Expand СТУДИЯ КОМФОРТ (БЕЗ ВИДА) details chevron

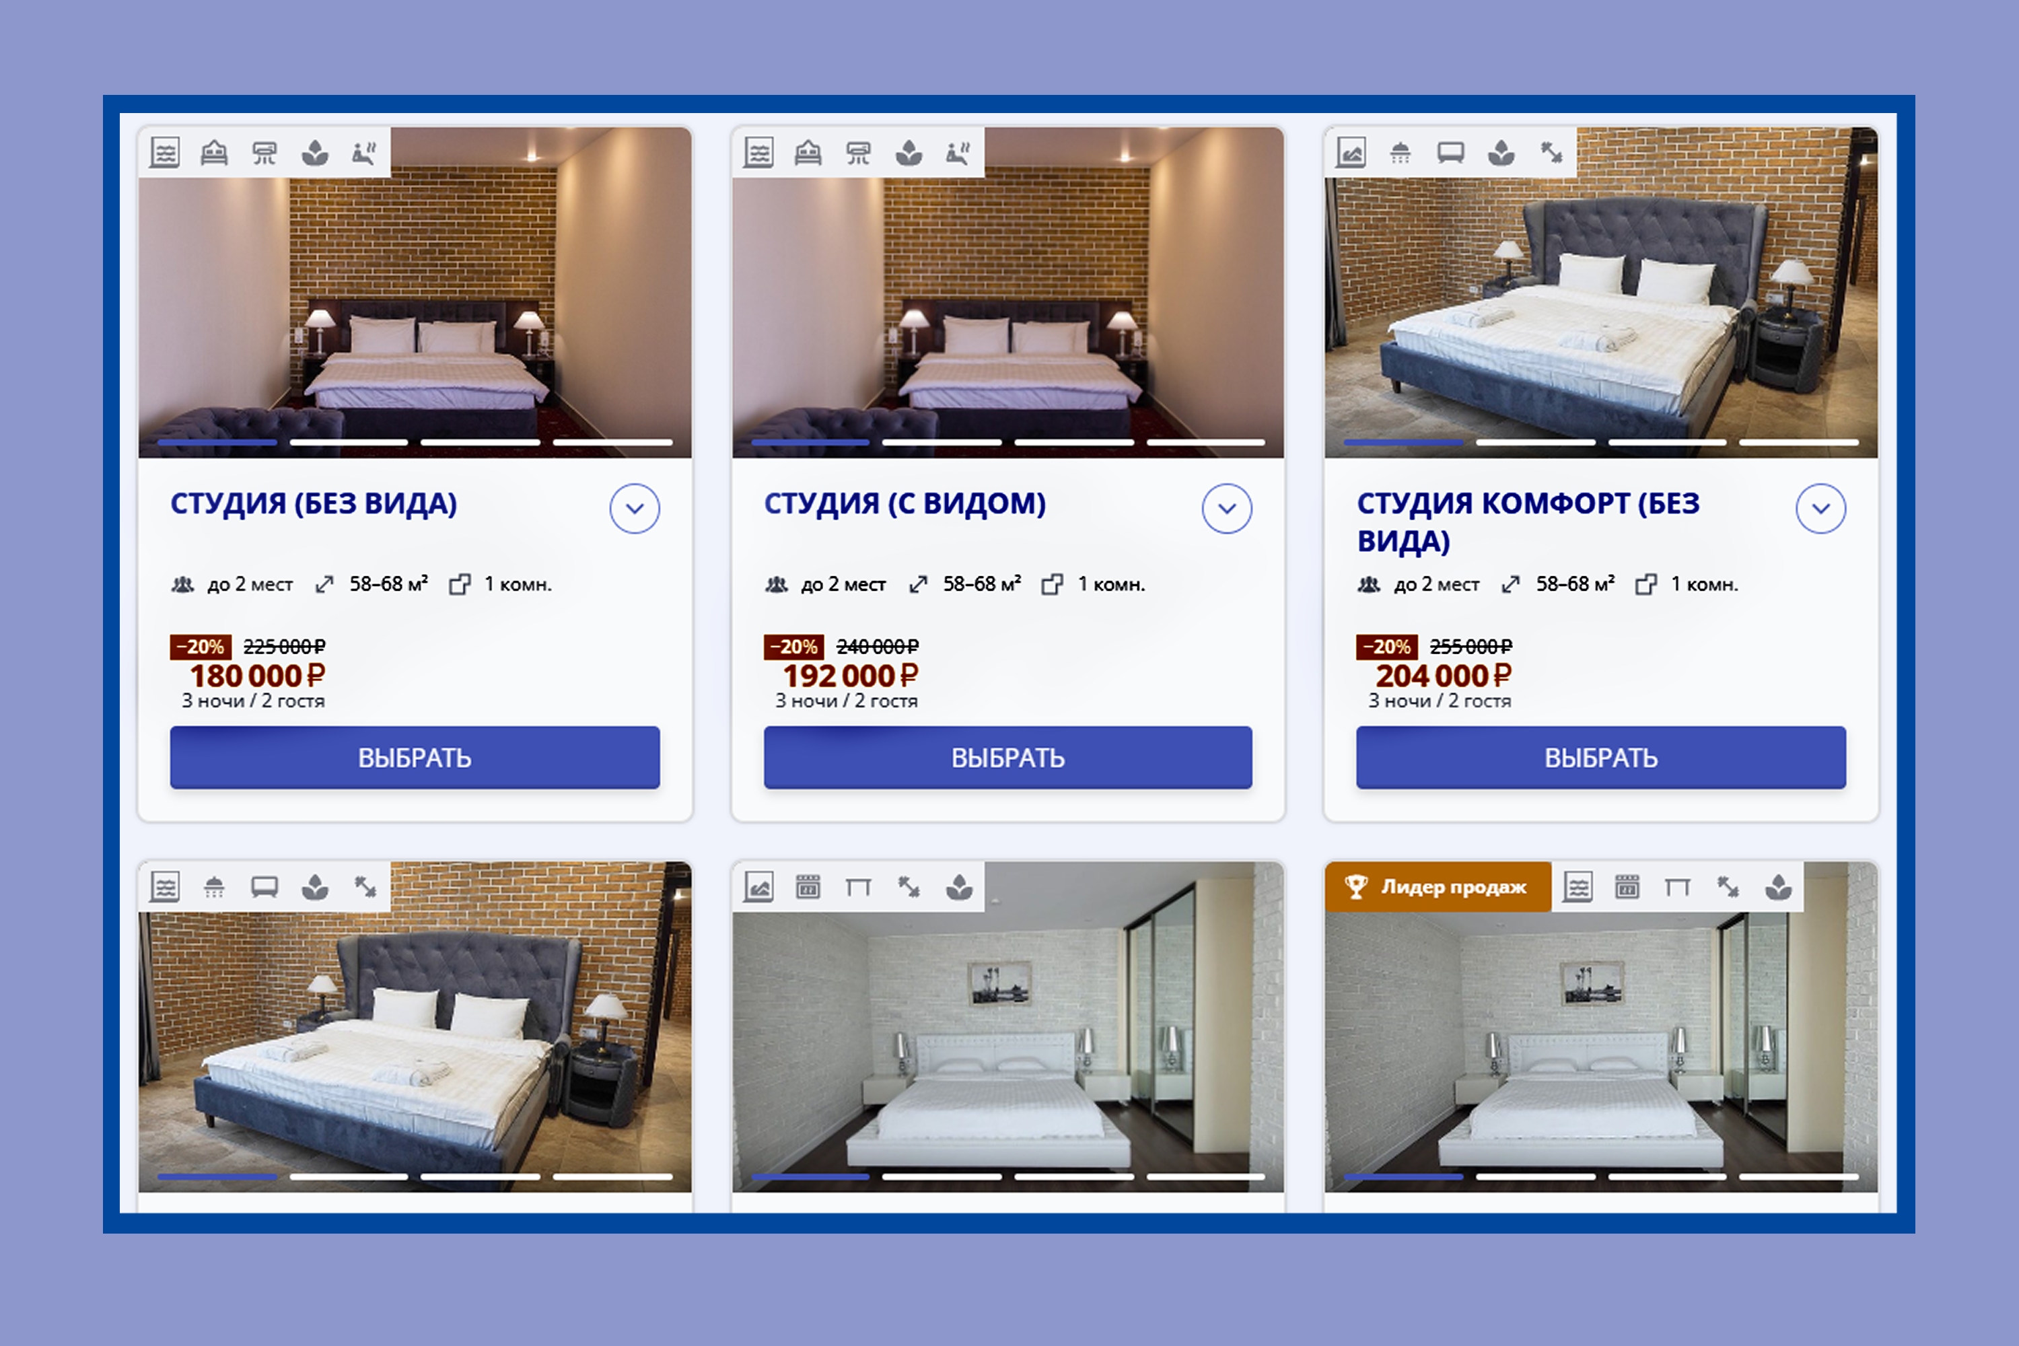(x=1820, y=508)
